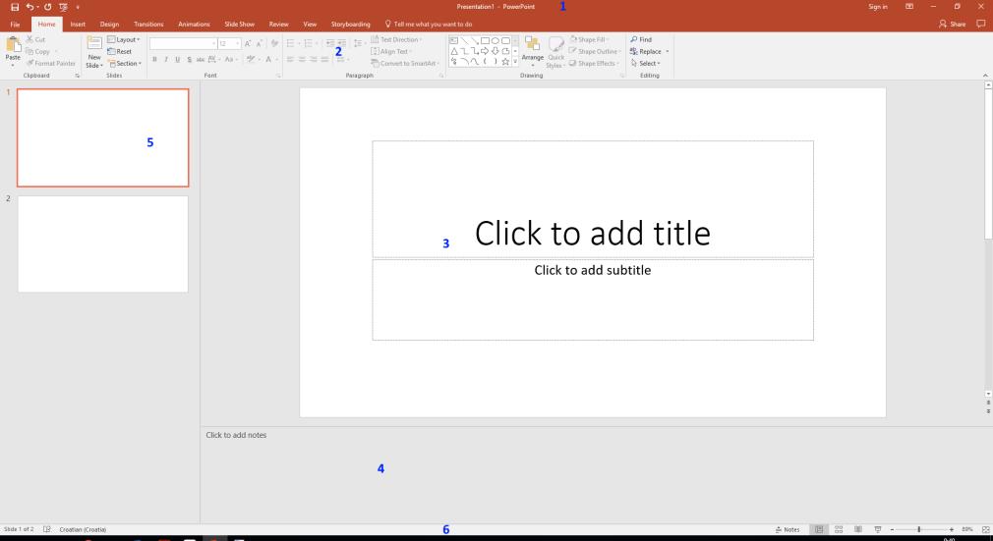Toggle text Shadow formatting
The image size is (993, 541).
point(189,60)
